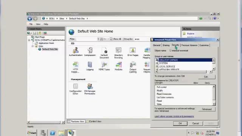Open the Logging feature

point(90,66)
